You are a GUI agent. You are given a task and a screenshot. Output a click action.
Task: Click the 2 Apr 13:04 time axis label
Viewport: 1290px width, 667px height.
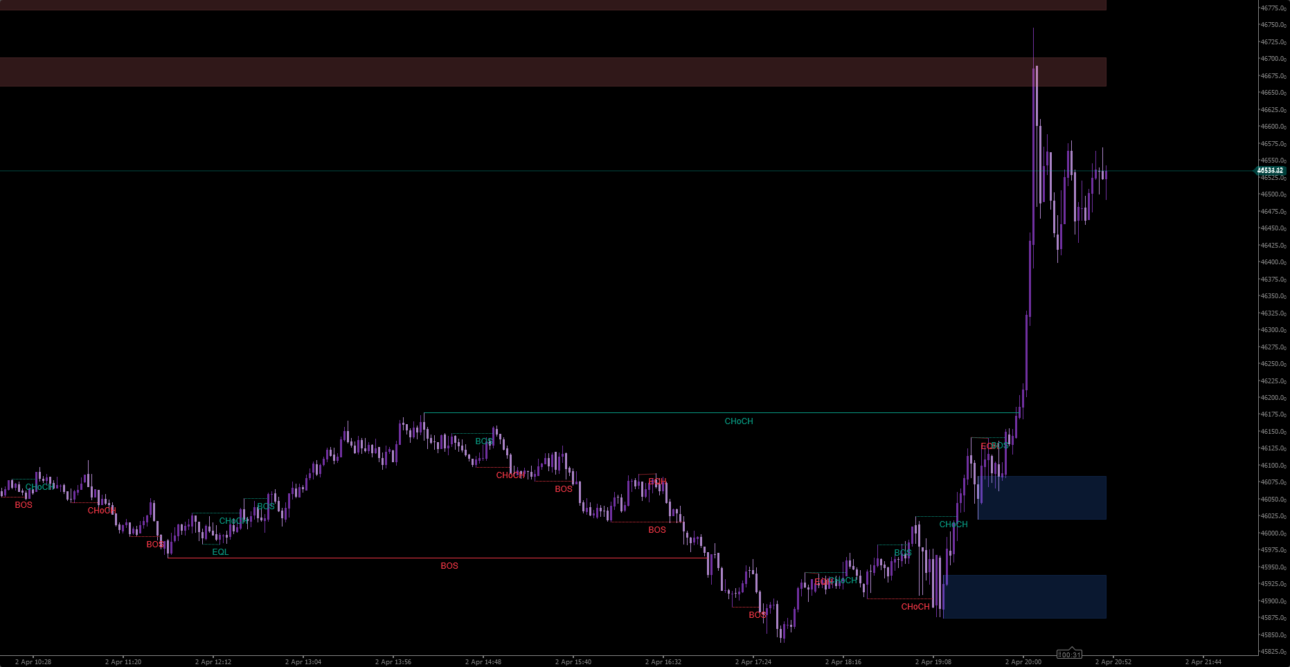[x=303, y=662]
